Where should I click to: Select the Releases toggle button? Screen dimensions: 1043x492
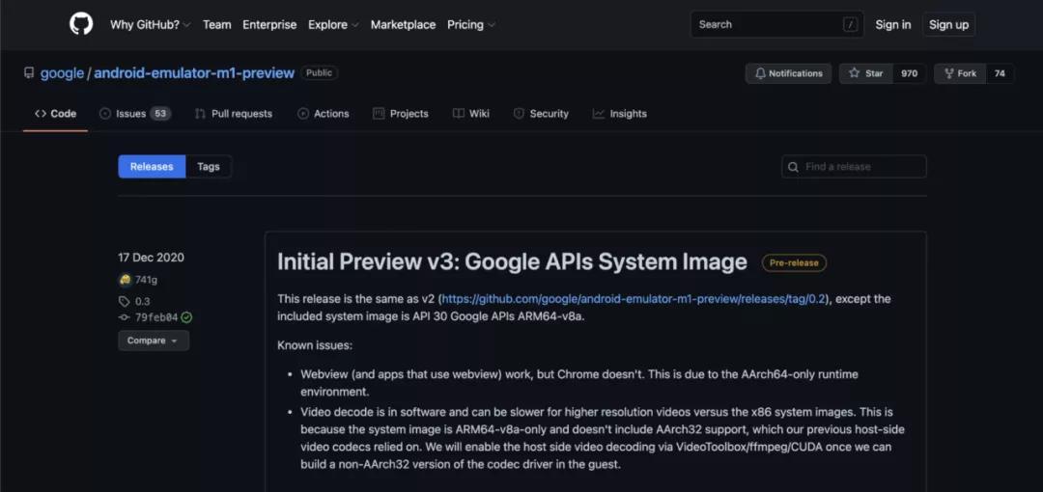coord(152,167)
